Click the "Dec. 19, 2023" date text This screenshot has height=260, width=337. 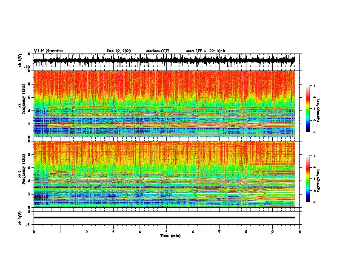pos(119,51)
